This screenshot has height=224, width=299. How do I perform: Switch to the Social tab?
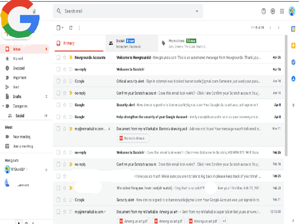click(x=132, y=43)
